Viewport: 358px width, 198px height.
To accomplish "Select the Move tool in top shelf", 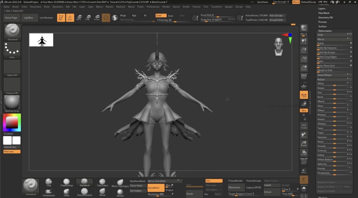I will click(79, 17).
